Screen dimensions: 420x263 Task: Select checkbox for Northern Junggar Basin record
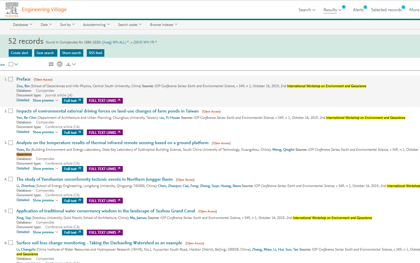pyautogui.click(x=11, y=179)
